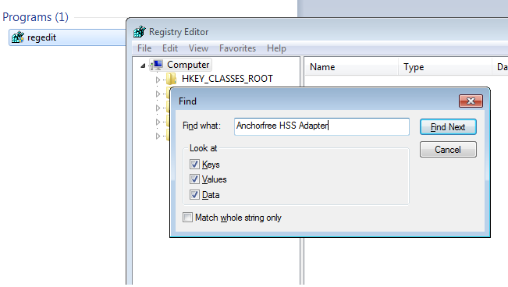Image resolution: width=508 pixels, height=287 pixels.
Task: Toggle the Values checkbox
Action: [x=194, y=179]
